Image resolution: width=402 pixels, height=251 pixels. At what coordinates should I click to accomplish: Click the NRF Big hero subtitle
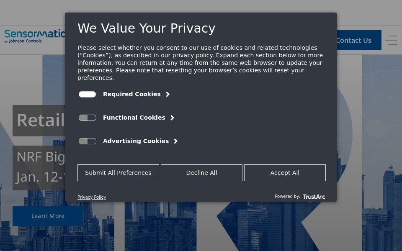coord(41,157)
